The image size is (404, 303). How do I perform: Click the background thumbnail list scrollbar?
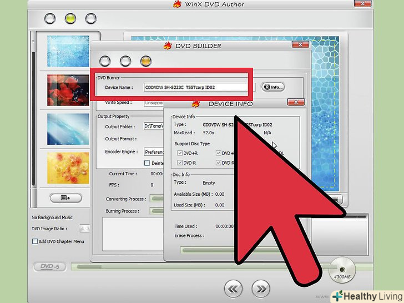pyautogui.click(x=33, y=119)
